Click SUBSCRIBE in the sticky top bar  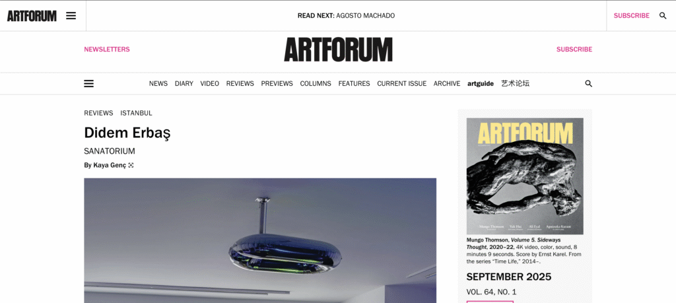point(632,16)
